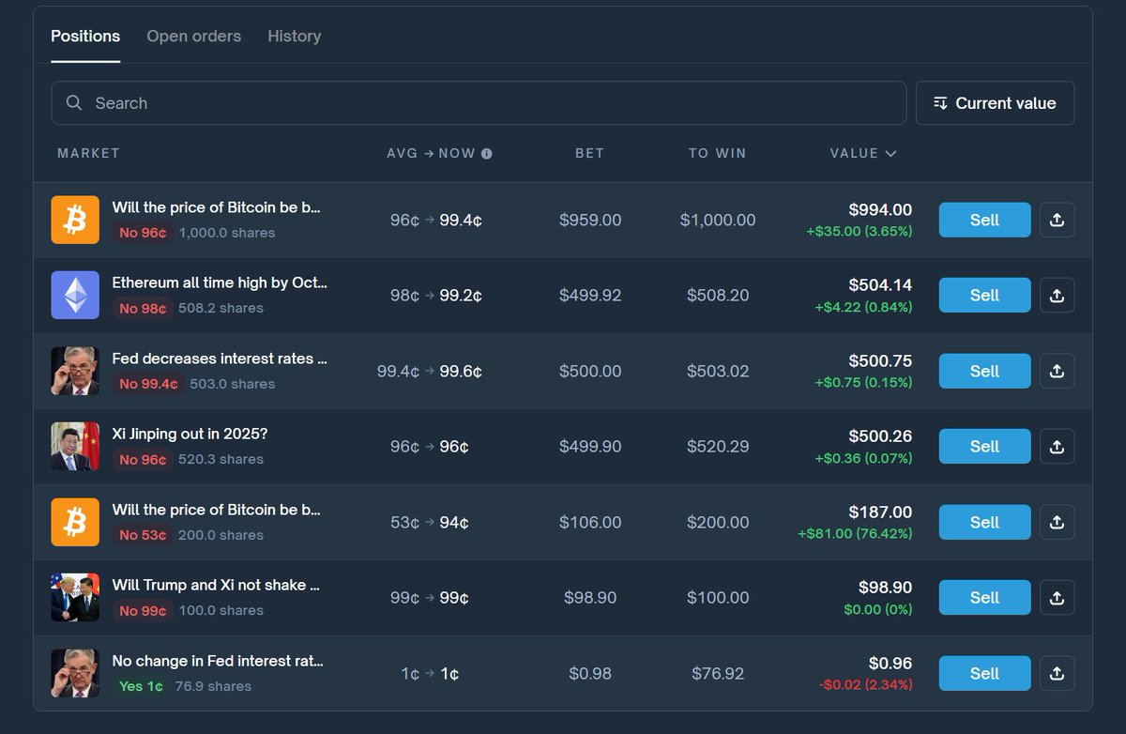Click the '520.3 shares' text

pyautogui.click(x=221, y=459)
